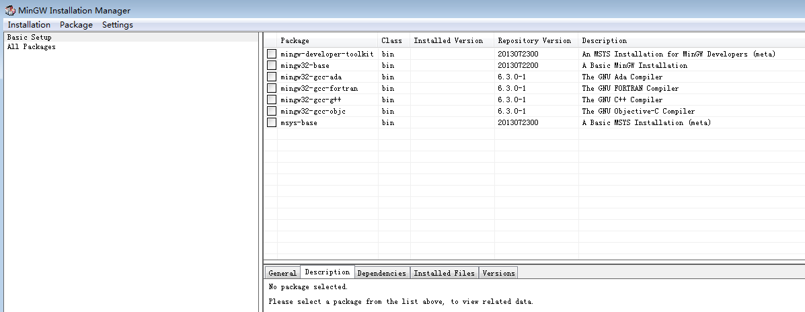Select the Description tab
This screenshot has width=805, height=312.
[x=327, y=272]
